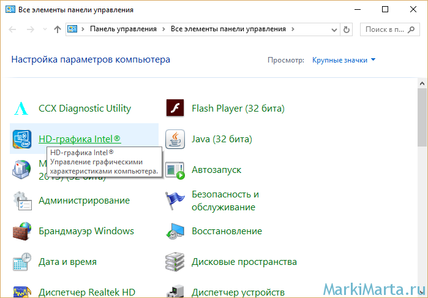This screenshot has height=298, width=428.
Task: Close the Control Panel window
Action: [413, 10]
